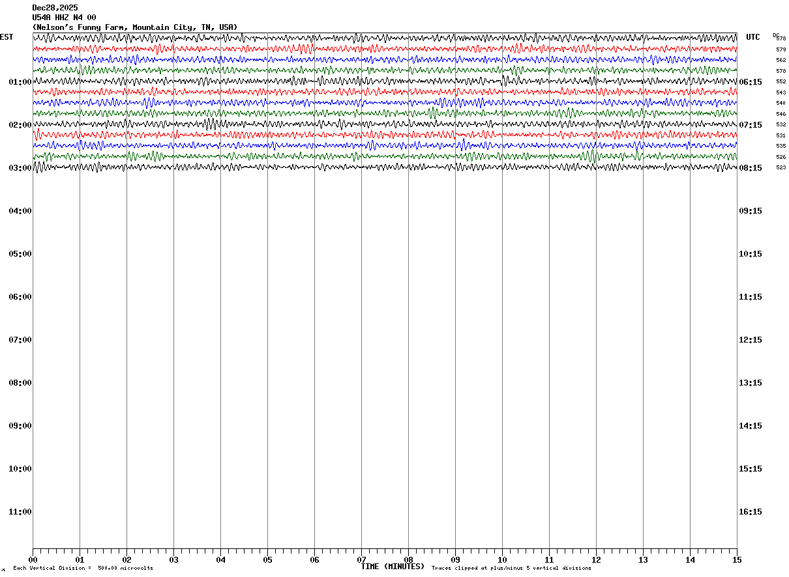Select the 06:00 EST hour label

[20, 297]
